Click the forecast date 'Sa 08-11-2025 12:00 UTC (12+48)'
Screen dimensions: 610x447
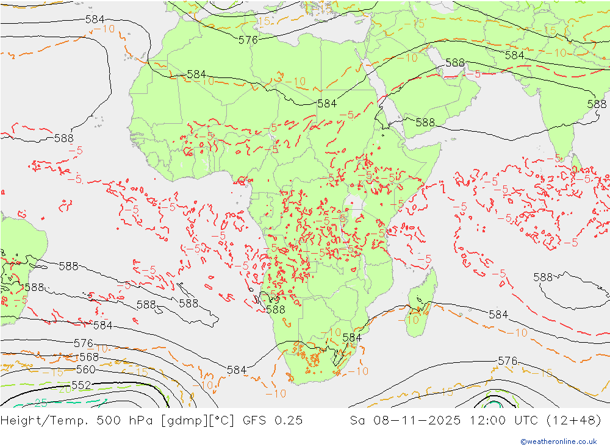point(475,421)
